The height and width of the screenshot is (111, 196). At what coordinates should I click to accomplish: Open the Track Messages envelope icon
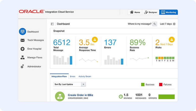point(22,40)
